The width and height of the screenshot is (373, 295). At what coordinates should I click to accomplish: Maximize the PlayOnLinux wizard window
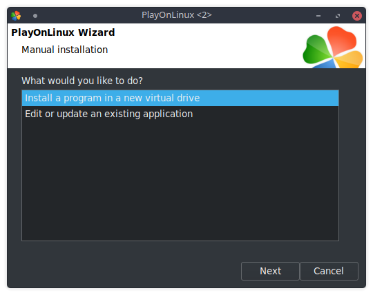338,16
